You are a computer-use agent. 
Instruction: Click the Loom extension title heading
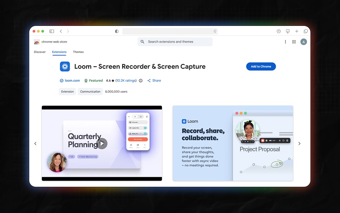click(140, 67)
